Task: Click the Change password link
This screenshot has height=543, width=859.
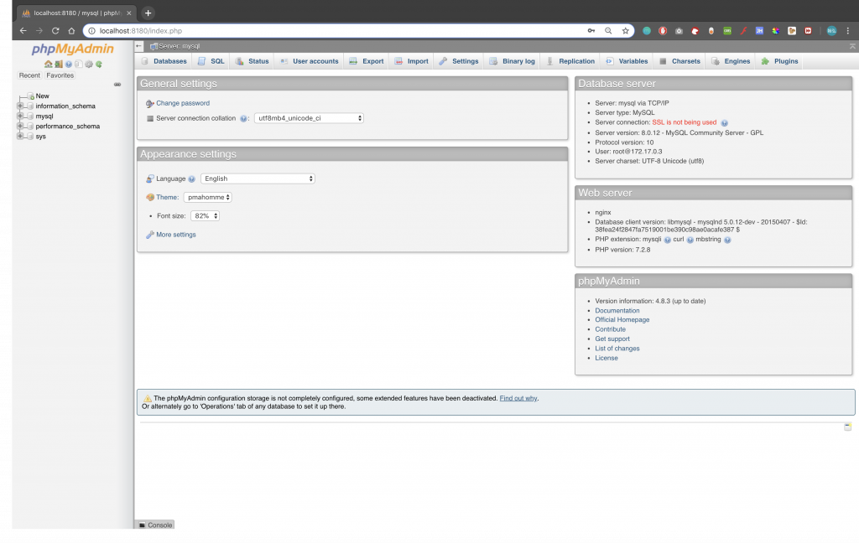Action: [183, 103]
